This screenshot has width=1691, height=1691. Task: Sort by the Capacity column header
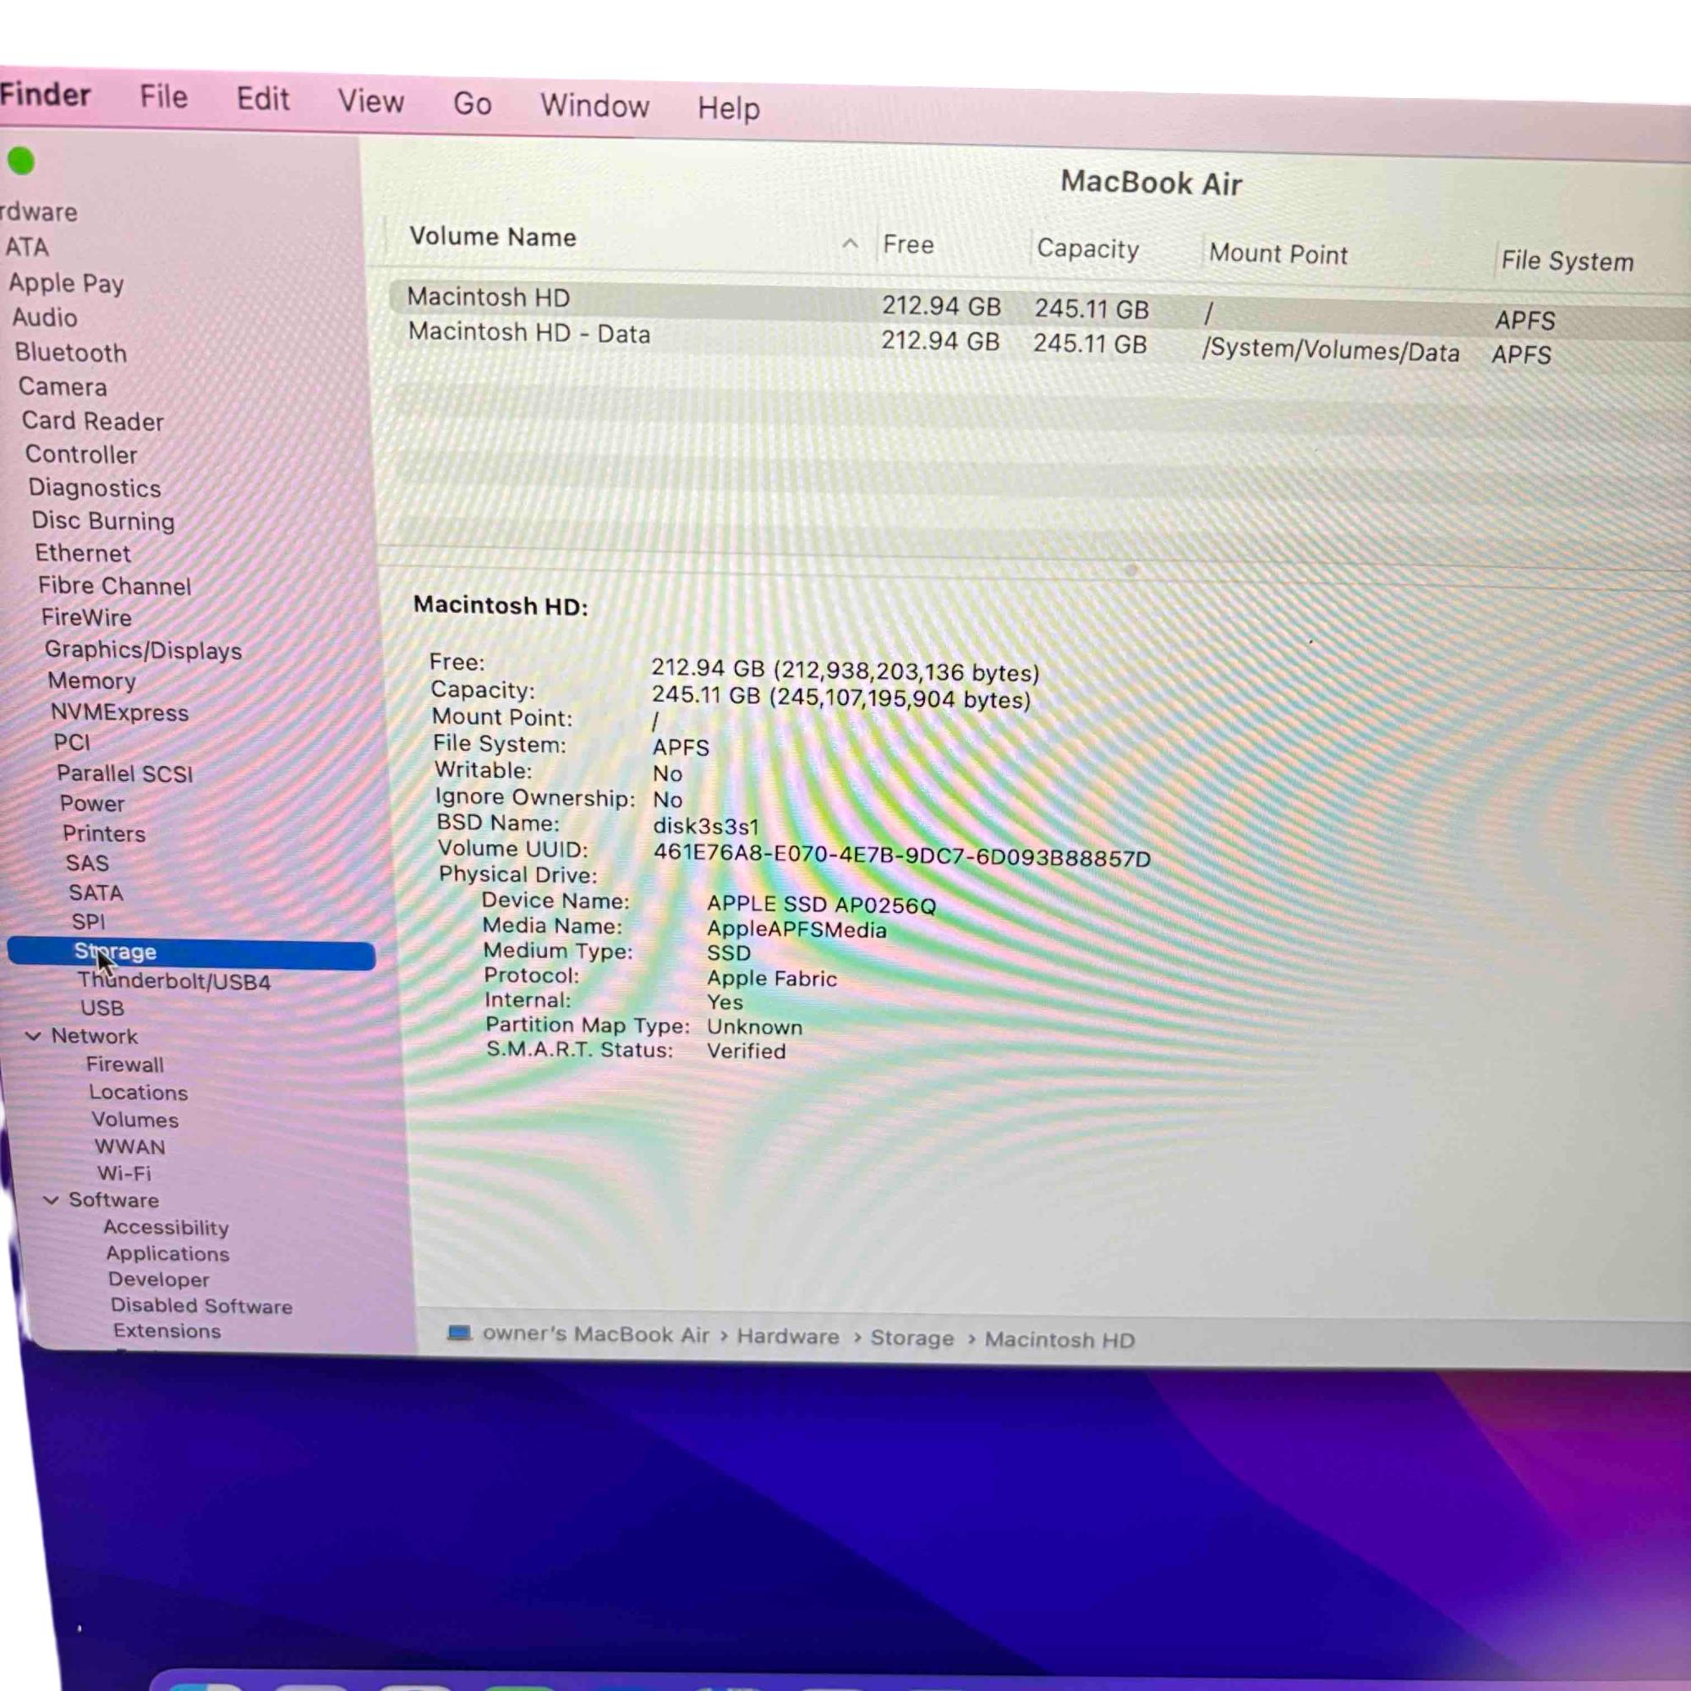pos(1087,249)
